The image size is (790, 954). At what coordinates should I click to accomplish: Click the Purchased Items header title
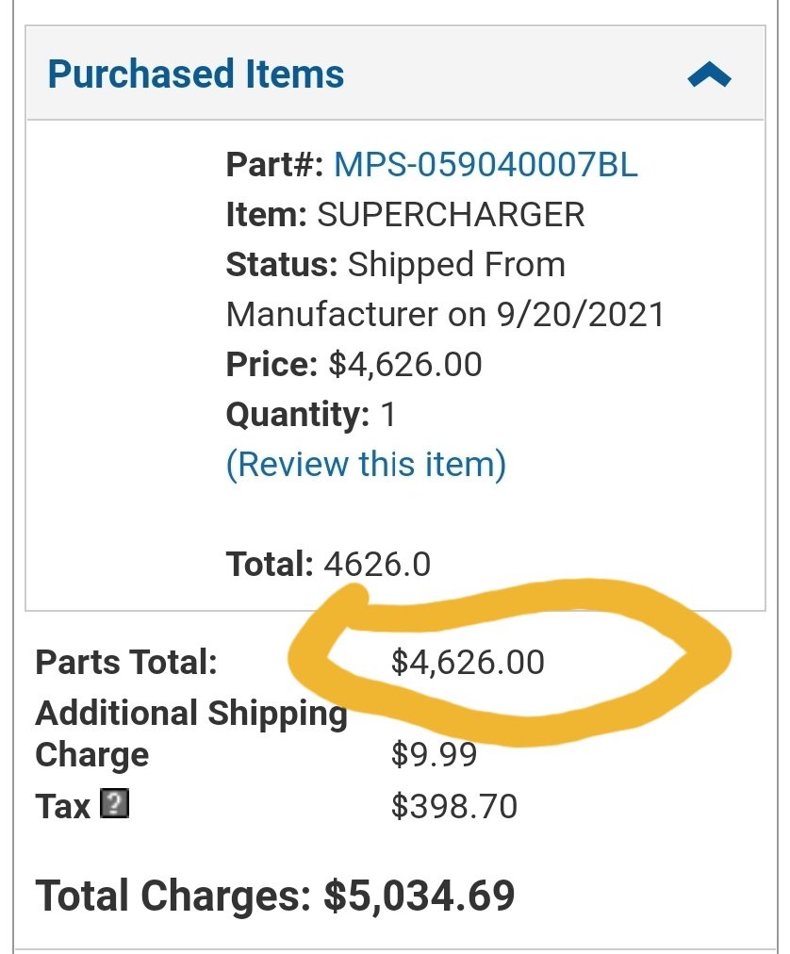pos(196,74)
